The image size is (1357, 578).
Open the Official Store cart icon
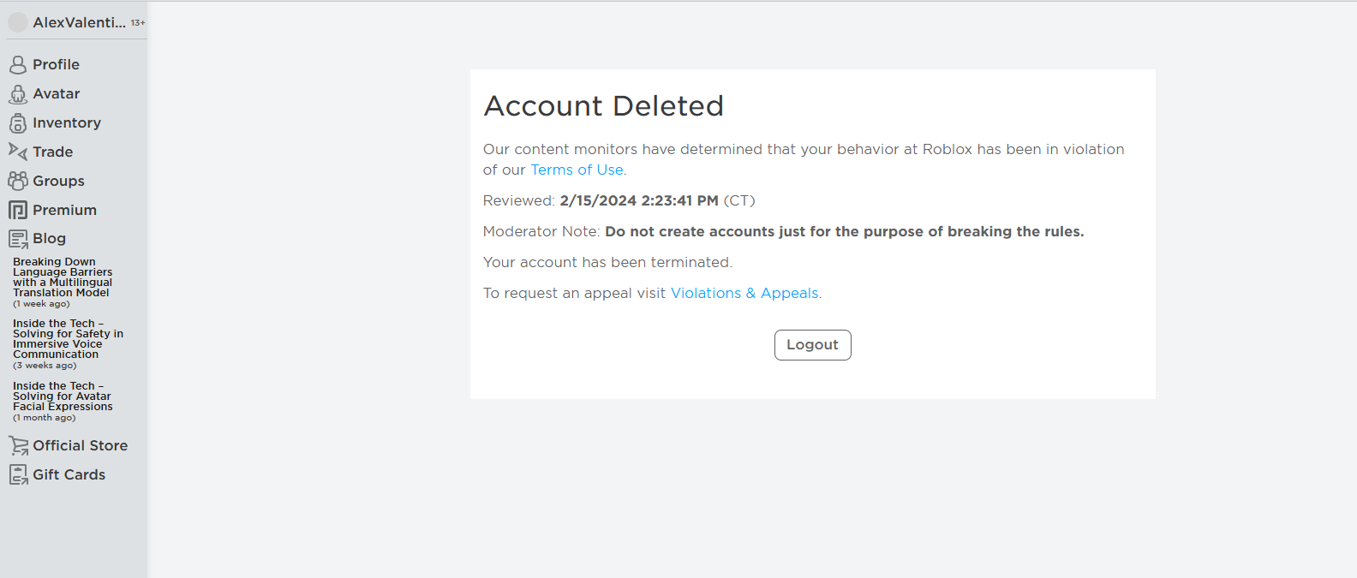[18, 445]
